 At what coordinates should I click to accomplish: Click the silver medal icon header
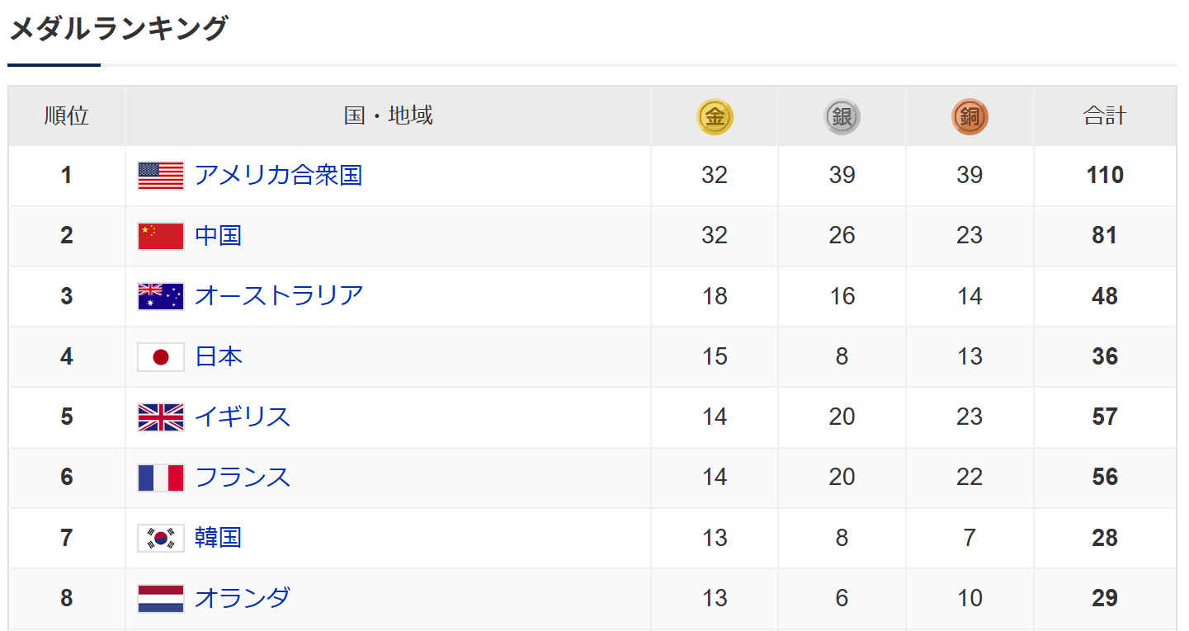tap(842, 117)
